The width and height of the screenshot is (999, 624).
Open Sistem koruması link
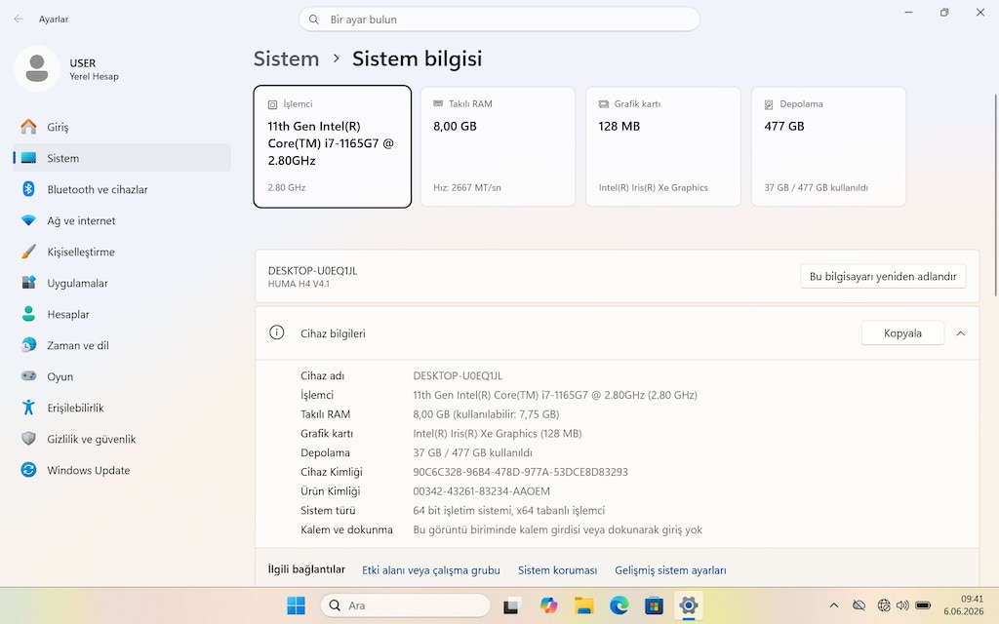(557, 570)
